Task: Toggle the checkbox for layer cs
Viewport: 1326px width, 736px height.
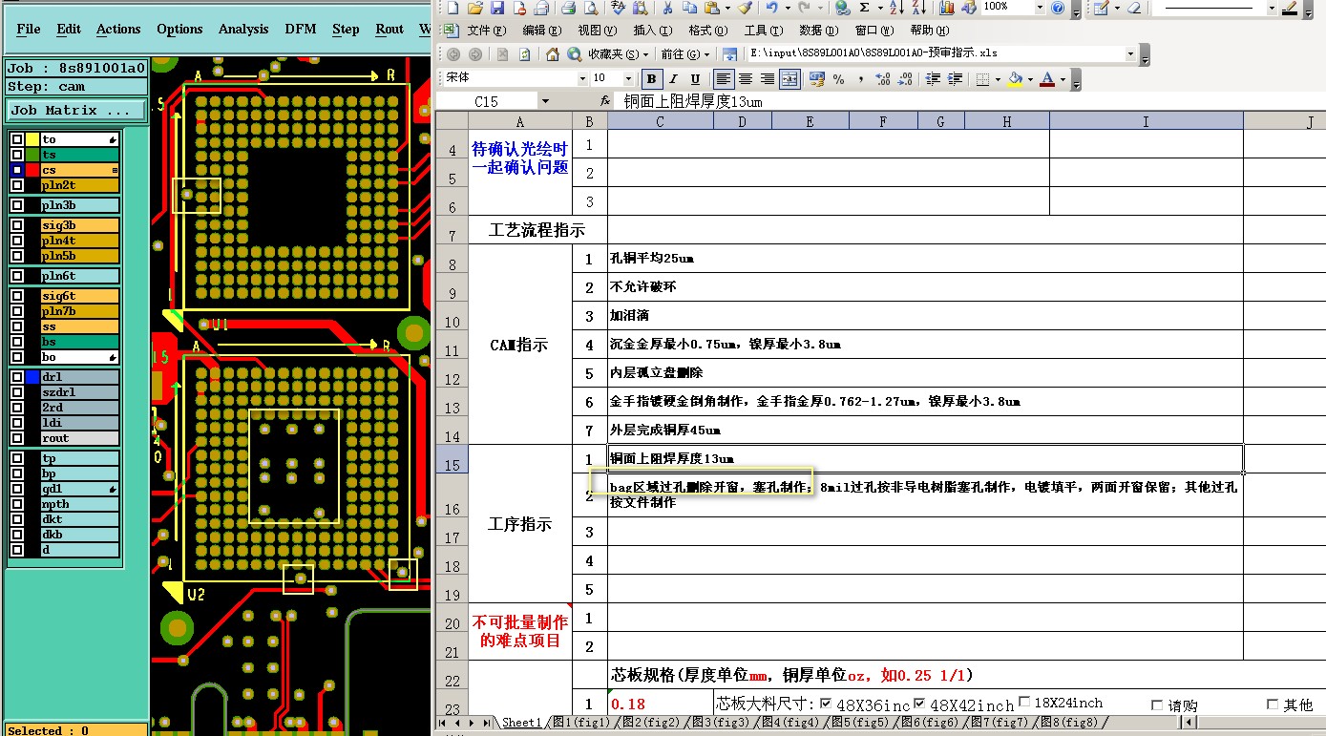Action: click(17, 170)
